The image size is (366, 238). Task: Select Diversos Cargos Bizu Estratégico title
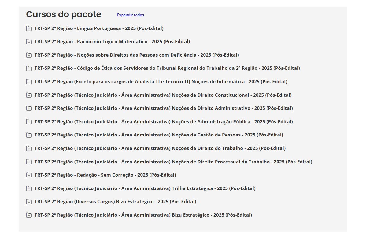pos(115,202)
